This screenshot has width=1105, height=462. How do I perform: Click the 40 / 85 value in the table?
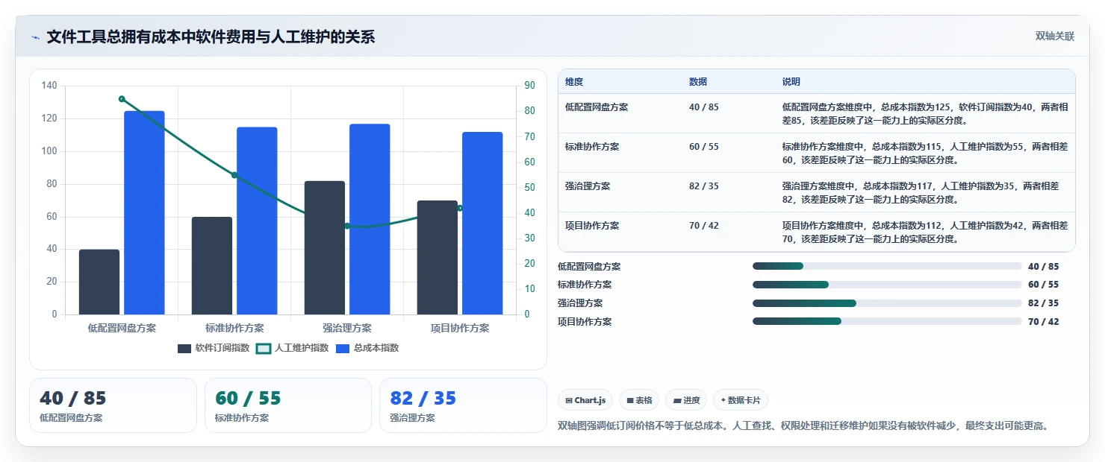pyautogui.click(x=704, y=107)
